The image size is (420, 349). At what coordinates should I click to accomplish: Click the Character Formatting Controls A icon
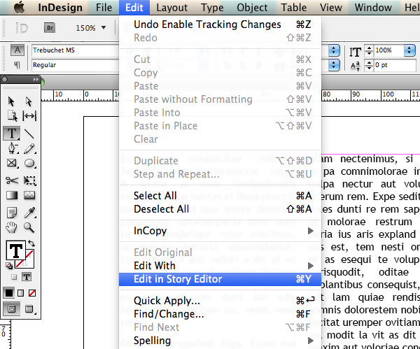pyautogui.click(x=17, y=50)
